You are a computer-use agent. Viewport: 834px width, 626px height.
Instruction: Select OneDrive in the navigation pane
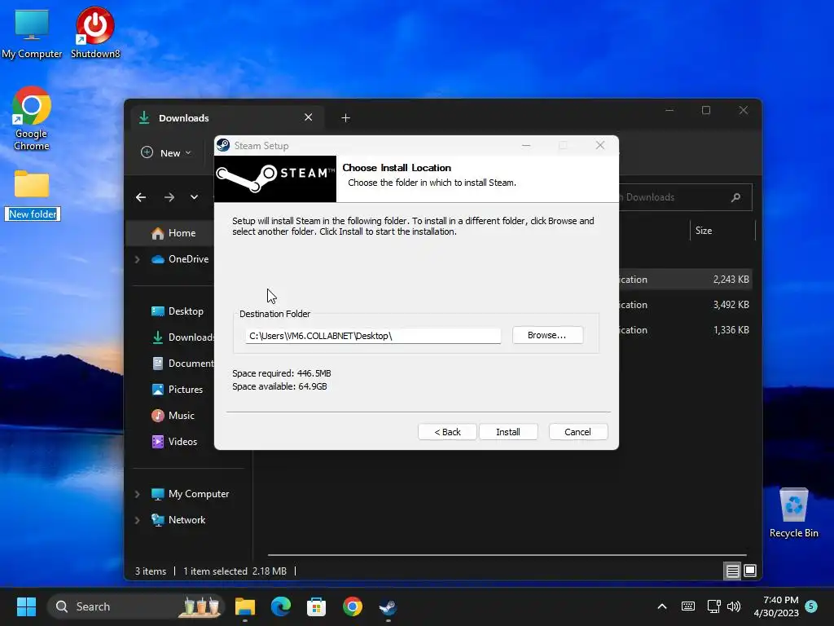click(x=180, y=259)
